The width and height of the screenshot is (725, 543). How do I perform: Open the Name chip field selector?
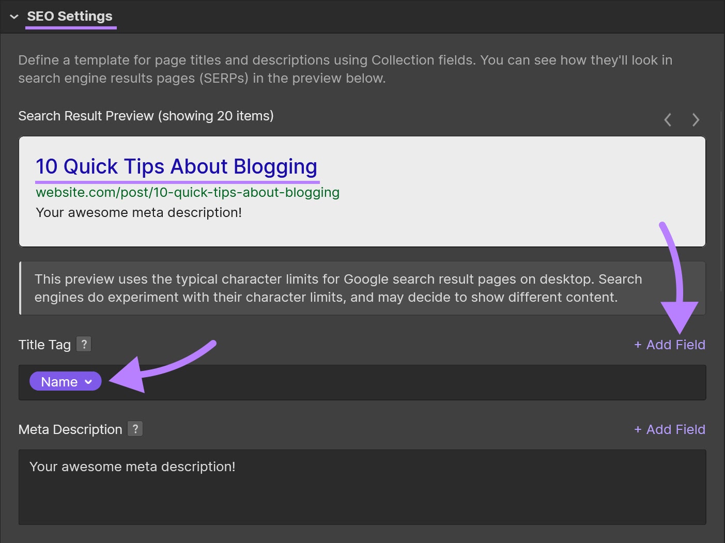(65, 382)
